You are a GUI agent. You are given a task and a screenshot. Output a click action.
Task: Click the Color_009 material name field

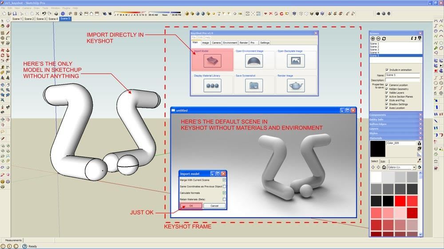click(x=401, y=143)
